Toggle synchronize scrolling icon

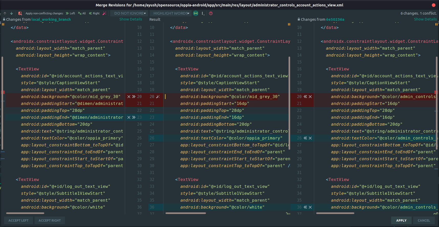(196, 13)
